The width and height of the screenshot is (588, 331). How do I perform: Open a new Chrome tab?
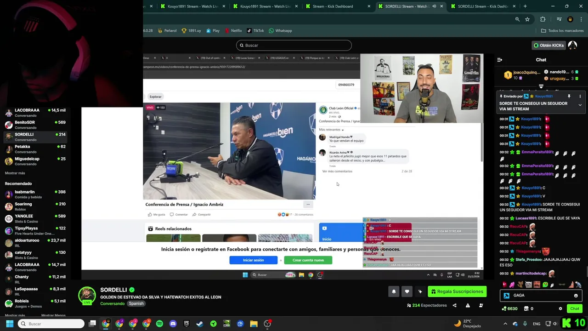coord(525,6)
